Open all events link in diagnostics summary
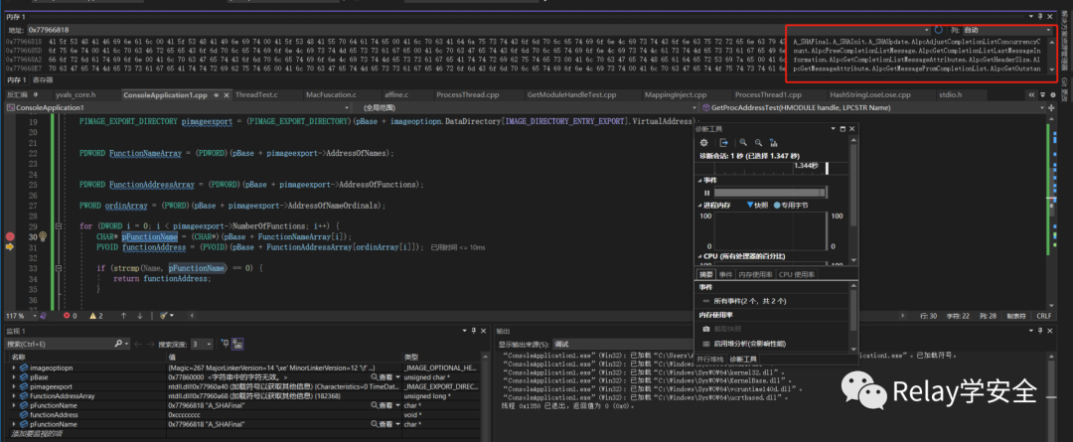 (749, 301)
